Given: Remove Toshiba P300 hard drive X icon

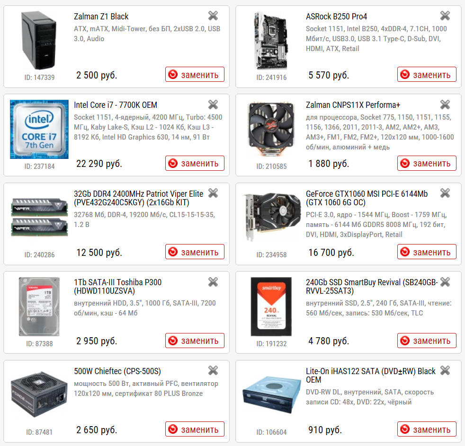Looking at the screenshot, I should click(x=213, y=281).
